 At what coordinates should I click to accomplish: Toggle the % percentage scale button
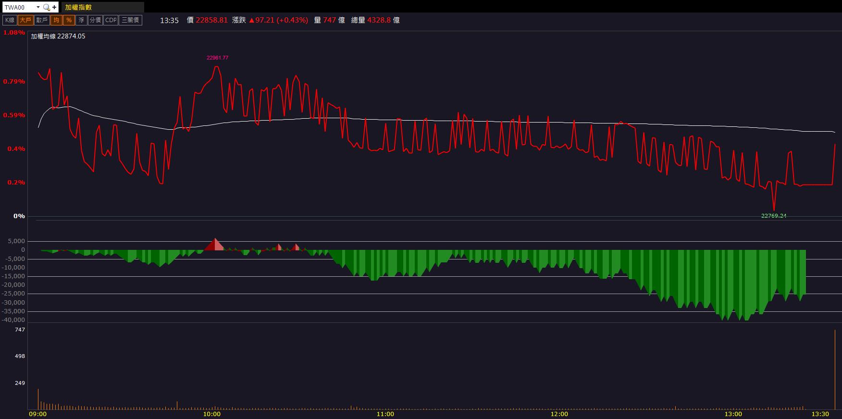tap(69, 20)
